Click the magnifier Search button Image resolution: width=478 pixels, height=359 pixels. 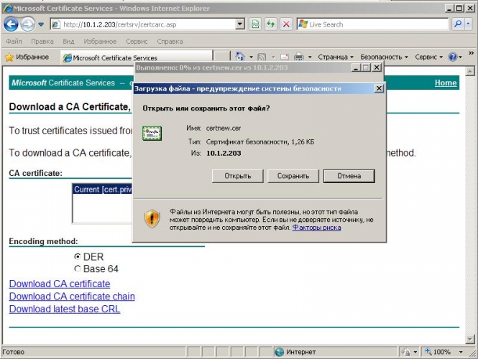[458, 24]
